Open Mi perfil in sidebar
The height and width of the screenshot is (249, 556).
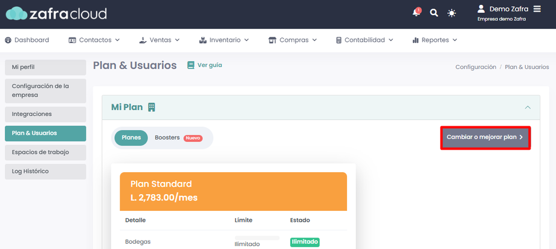45,68
